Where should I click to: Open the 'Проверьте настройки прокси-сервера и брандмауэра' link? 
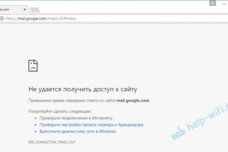92,125
